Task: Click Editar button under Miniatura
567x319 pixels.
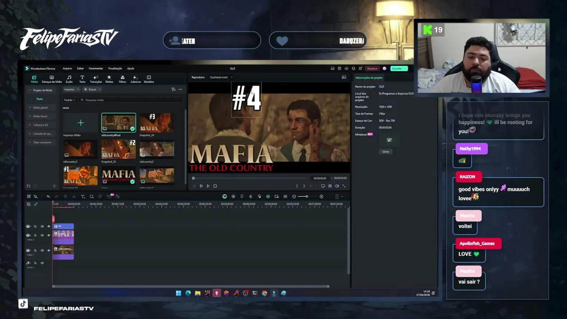Action: click(386, 152)
